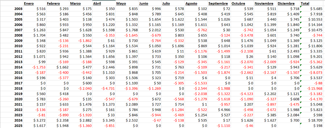This screenshot has height=128, width=325.
Task: Select 2022 Julio cell showing -$ 1.284
Action: click(173, 110)
